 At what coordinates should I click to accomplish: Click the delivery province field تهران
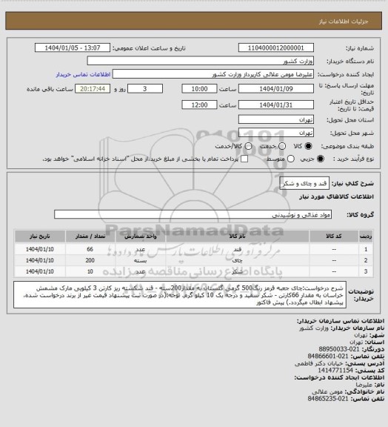pos(276,119)
